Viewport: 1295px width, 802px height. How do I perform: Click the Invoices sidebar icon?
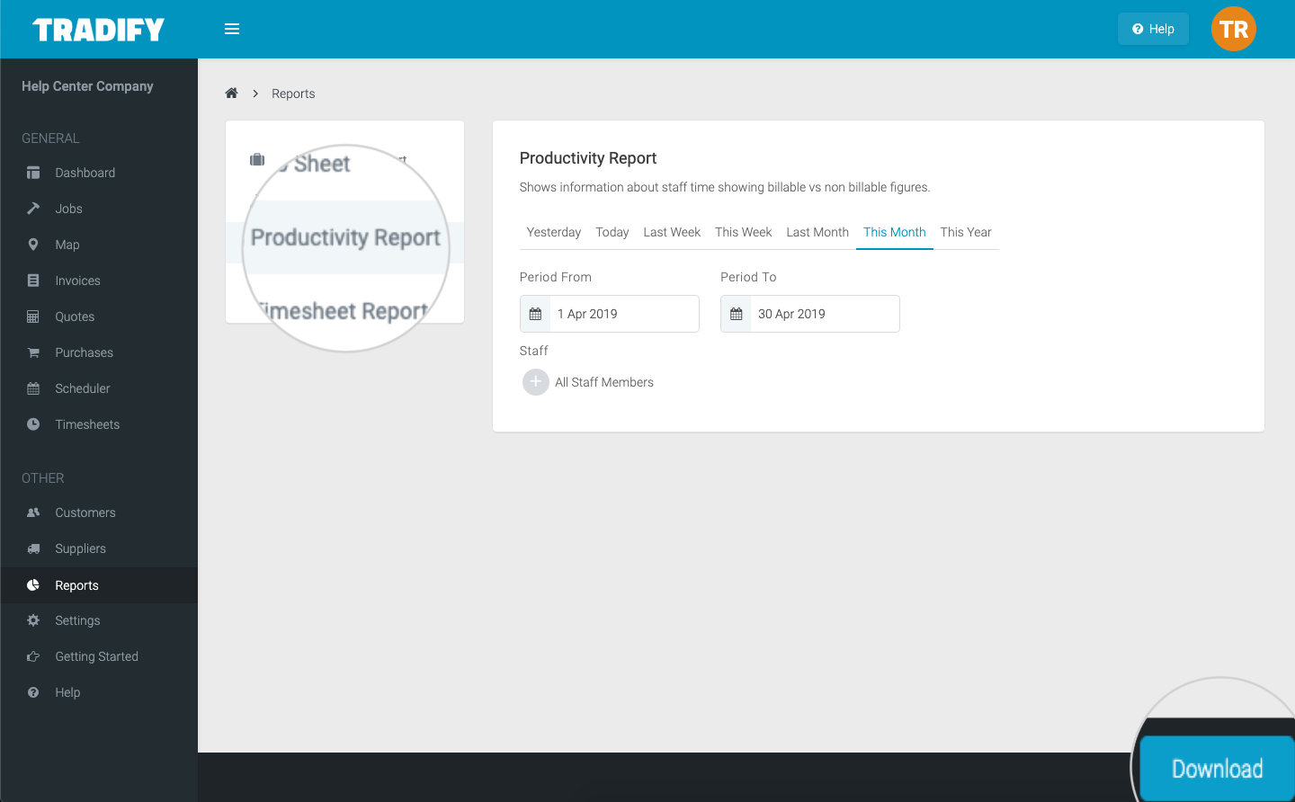click(33, 281)
